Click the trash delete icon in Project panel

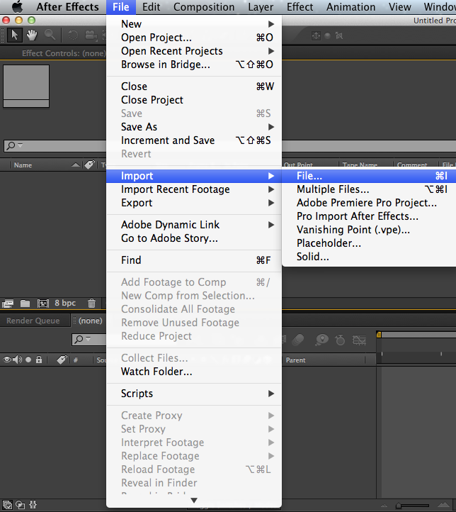pos(91,304)
